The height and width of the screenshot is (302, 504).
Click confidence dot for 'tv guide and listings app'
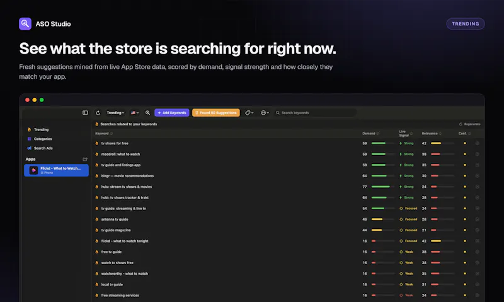[x=465, y=165]
